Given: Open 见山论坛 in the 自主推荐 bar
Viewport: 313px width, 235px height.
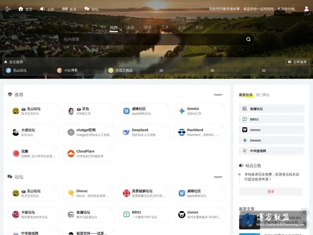Looking at the screenshot, I should coord(29,70).
